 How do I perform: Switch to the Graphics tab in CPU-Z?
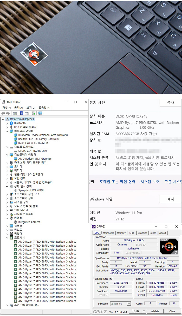tap(142, 233)
